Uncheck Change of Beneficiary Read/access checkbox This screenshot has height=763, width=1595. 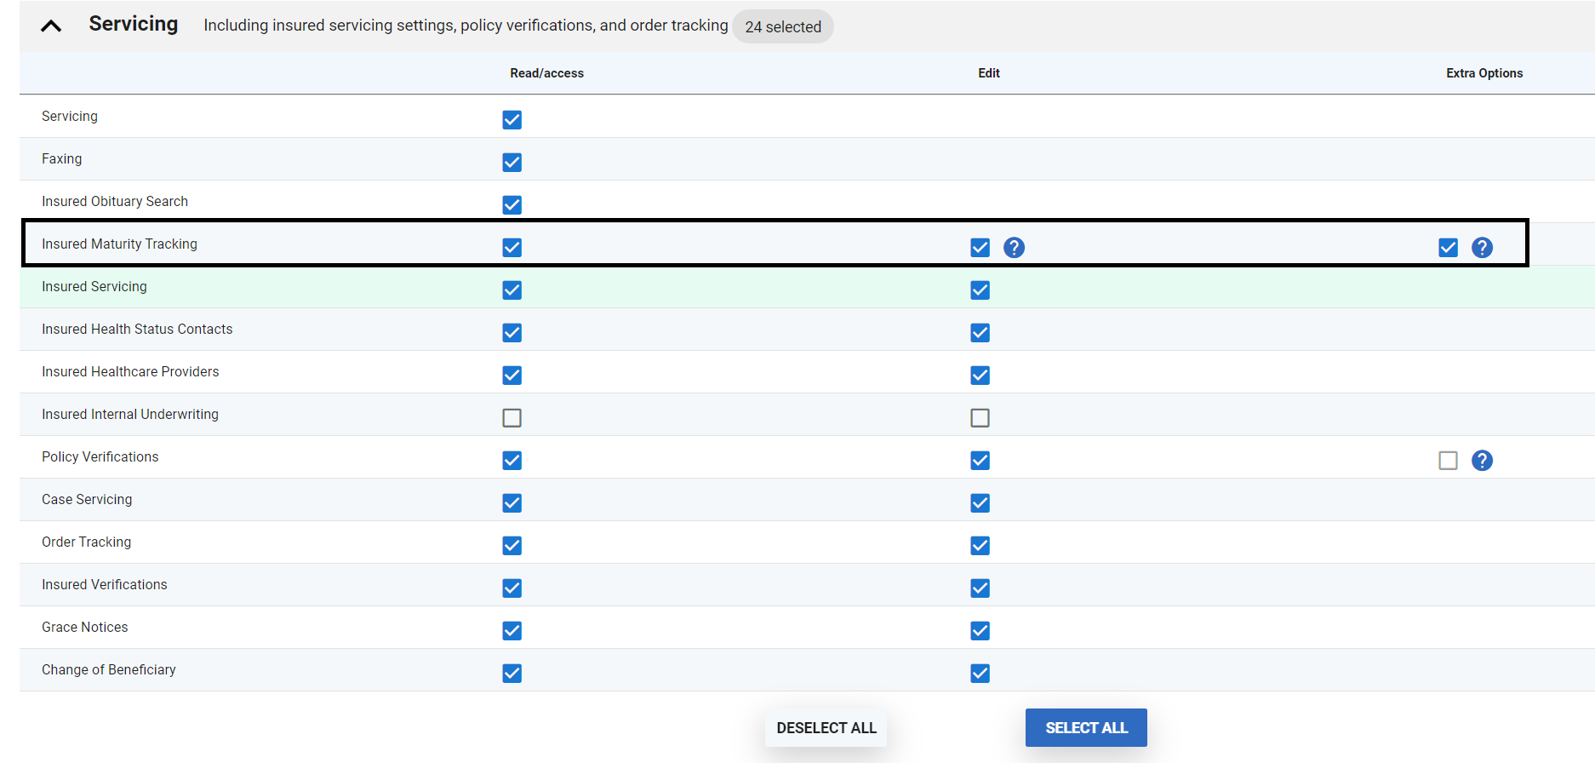pyautogui.click(x=512, y=674)
